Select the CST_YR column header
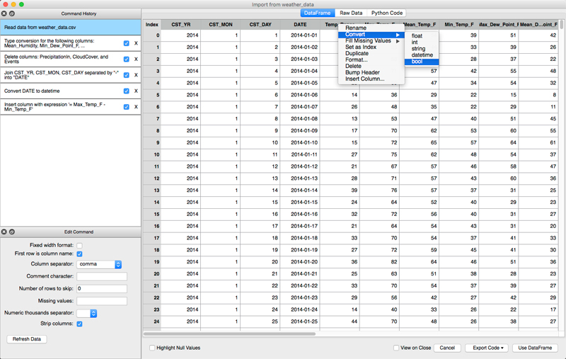Viewport: 566px width, 359px height. 181,25
